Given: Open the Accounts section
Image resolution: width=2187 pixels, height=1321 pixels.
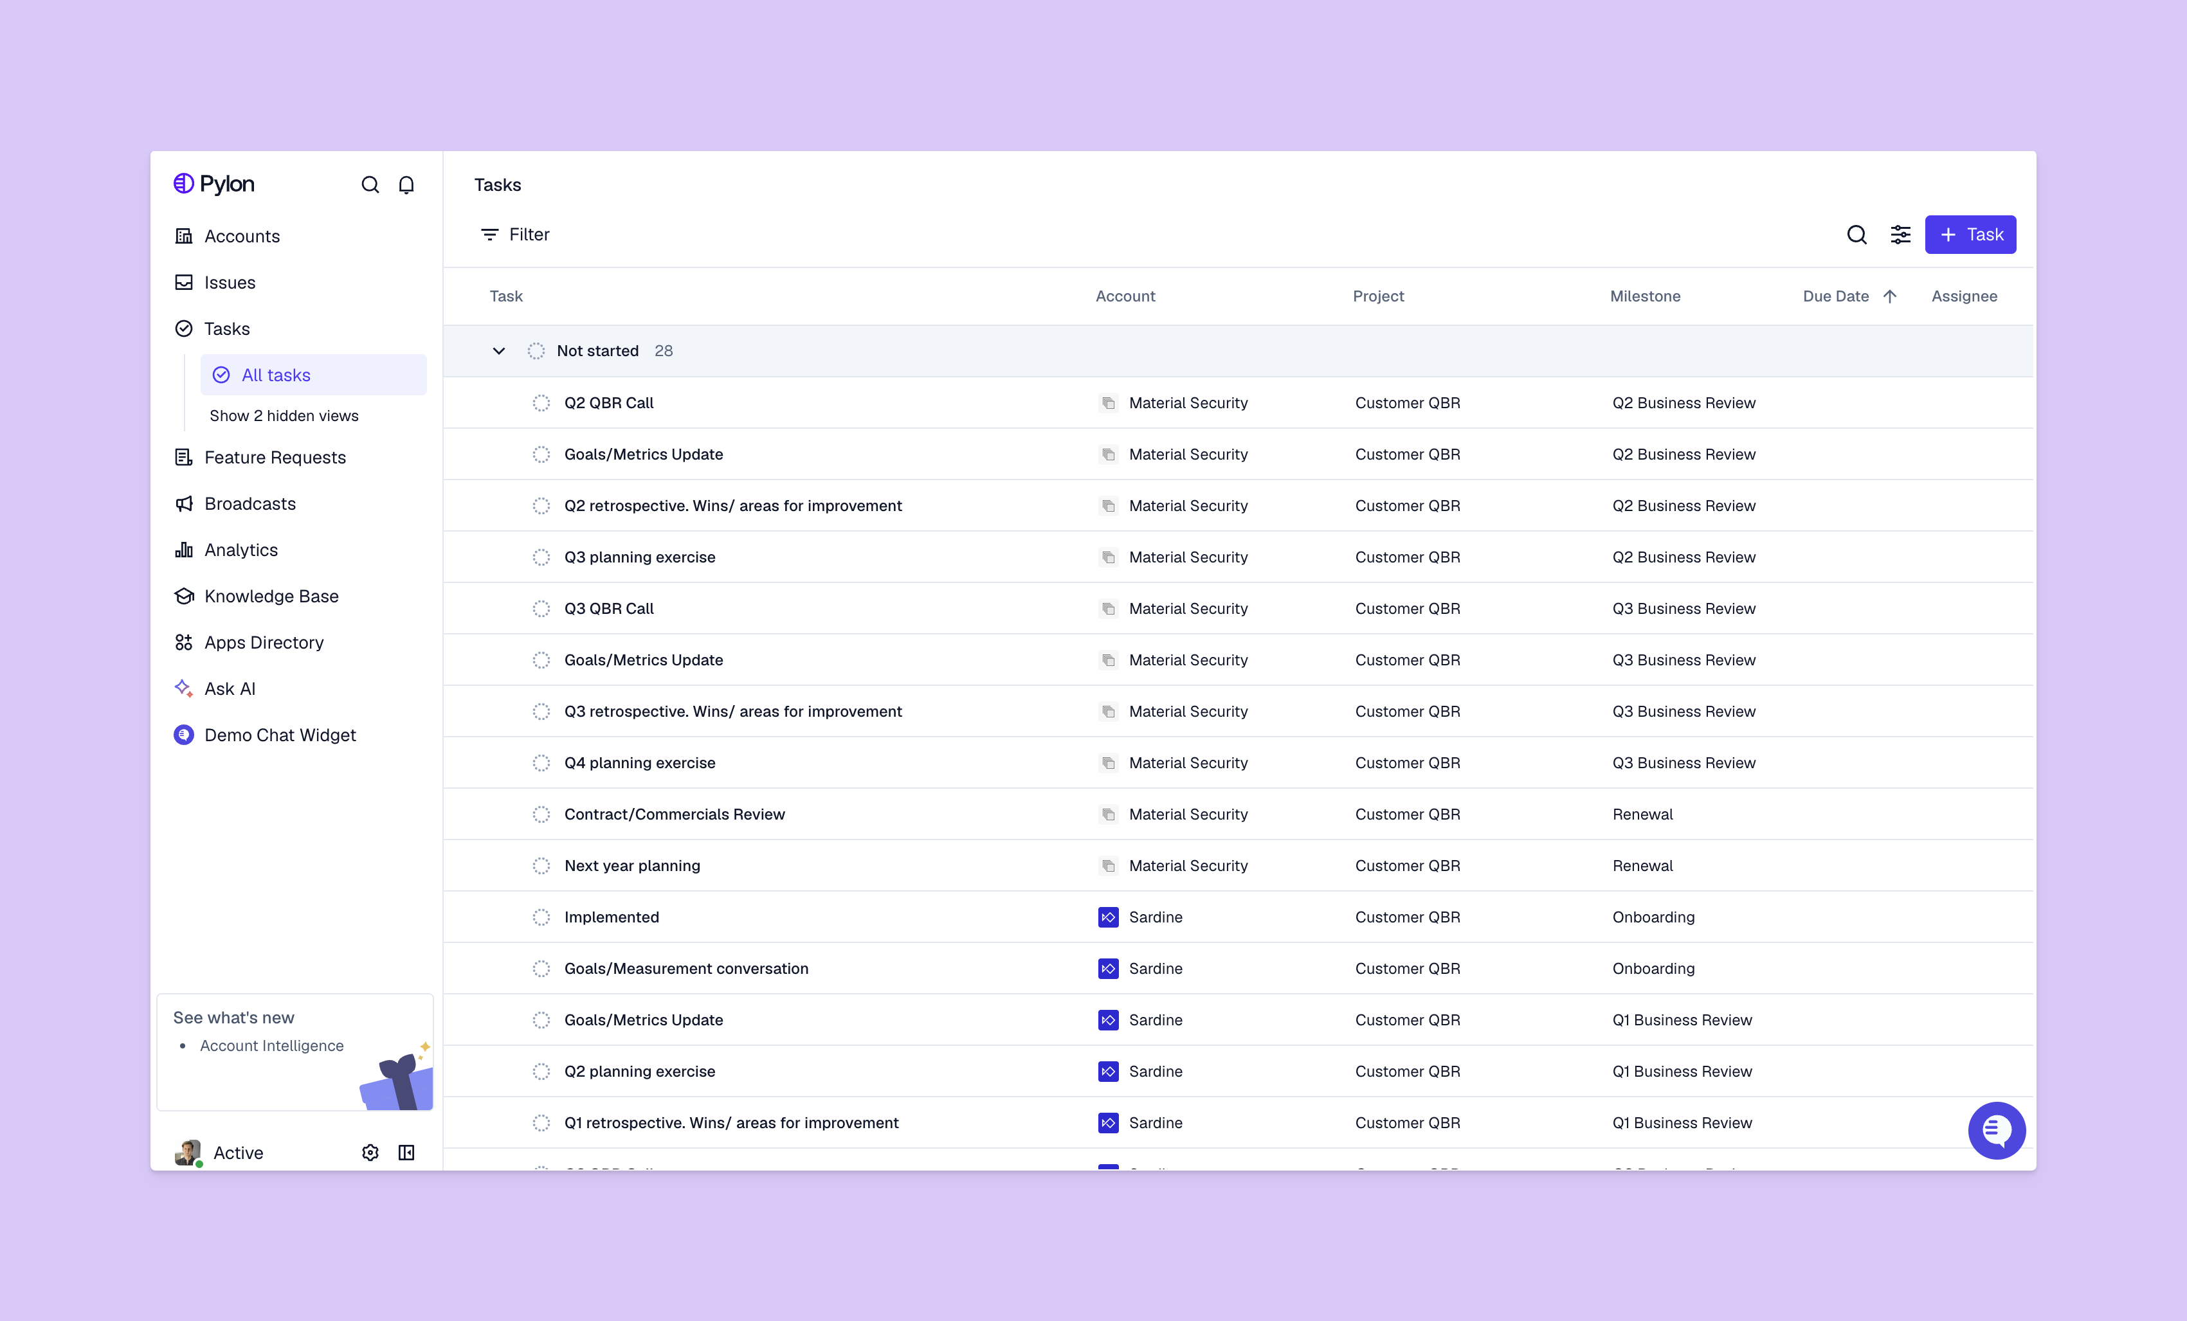Looking at the screenshot, I should pos(241,236).
